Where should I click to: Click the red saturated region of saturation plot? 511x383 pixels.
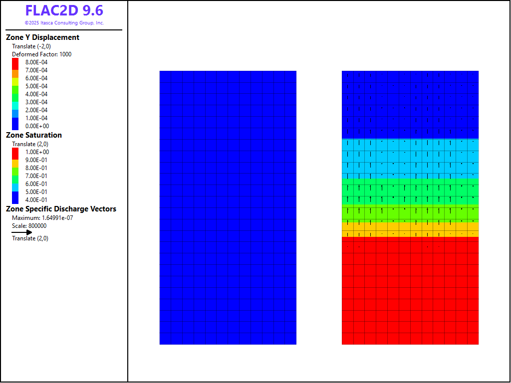pyautogui.click(x=410, y=291)
